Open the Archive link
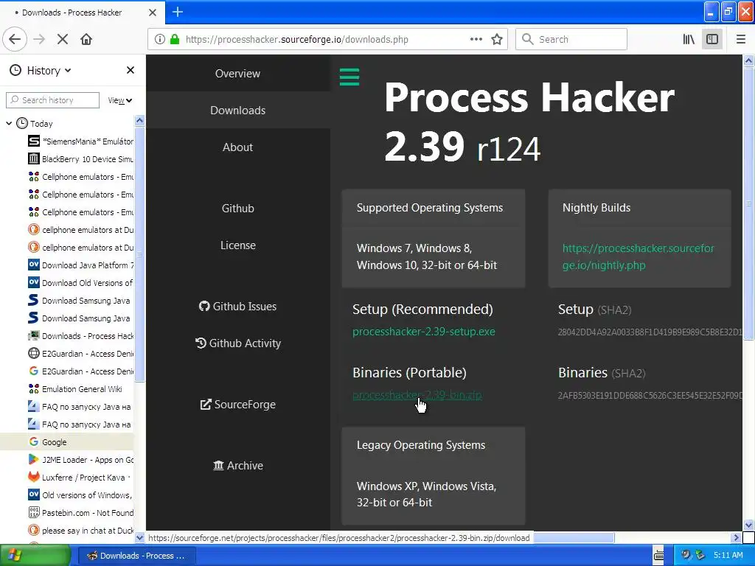The height and width of the screenshot is (566, 755). tap(238, 466)
